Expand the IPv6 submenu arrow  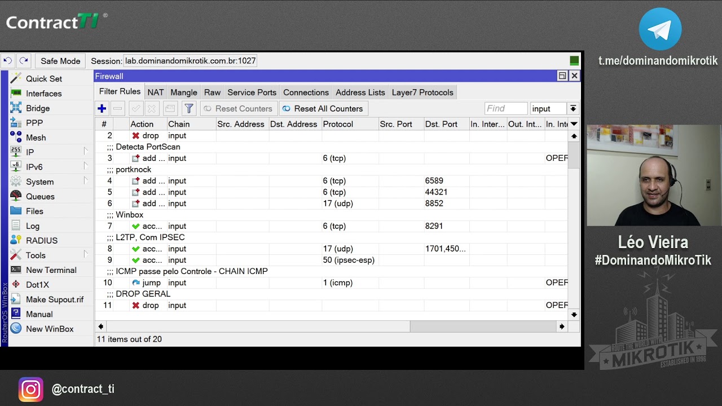tap(86, 166)
